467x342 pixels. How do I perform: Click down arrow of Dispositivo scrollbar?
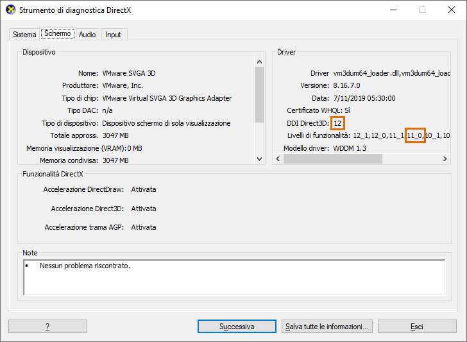click(x=259, y=159)
